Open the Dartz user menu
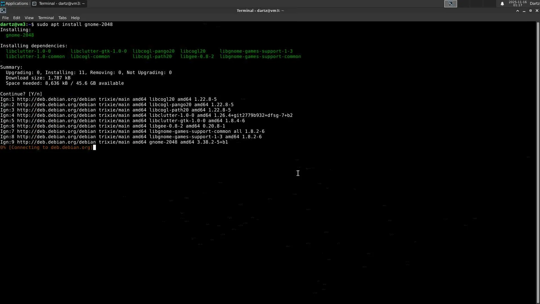This screenshot has height=304, width=540. (x=534, y=3)
